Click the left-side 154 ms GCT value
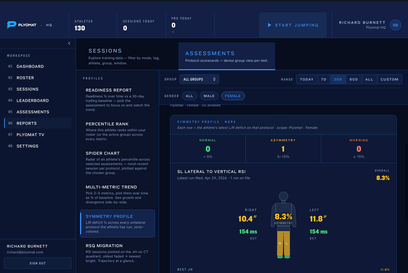 click(x=319, y=232)
